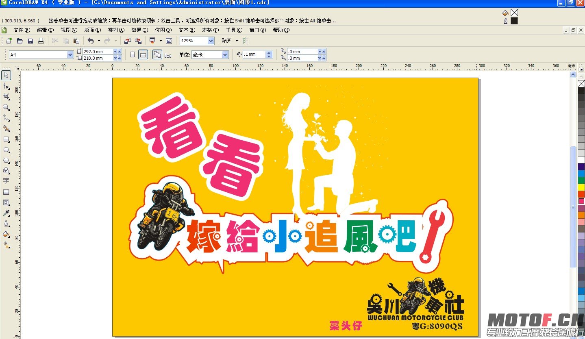The height and width of the screenshot is (339, 585).
Task: Select the Rectangle tool
Action: pyautogui.click(x=6, y=139)
